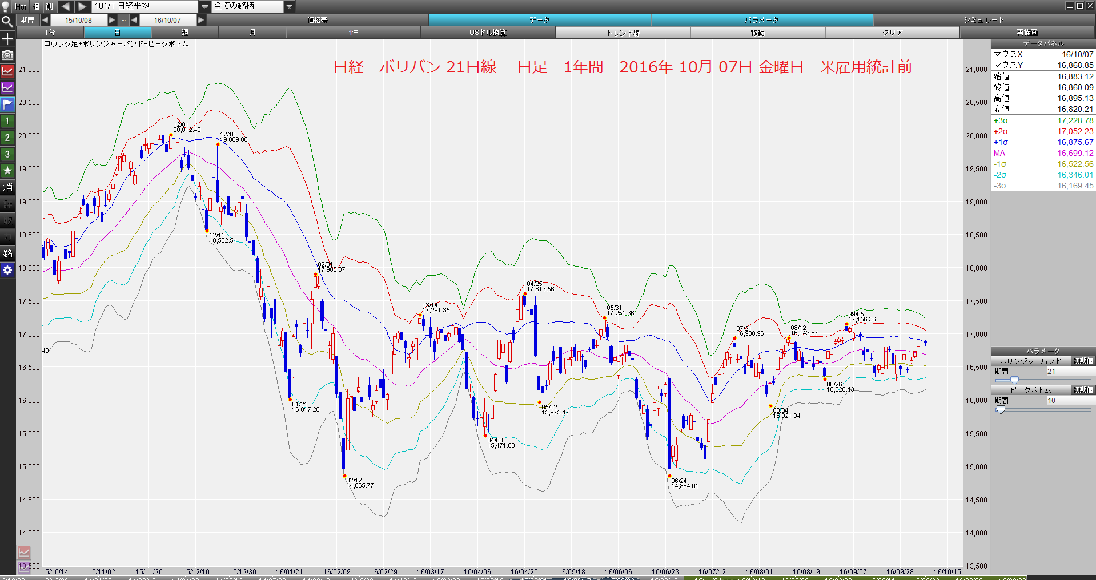Image resolution: width=1096 pixels, height=580 pixels.
Task: Click the 銘 symbol sidebar button
Action: tap(7, 253)
